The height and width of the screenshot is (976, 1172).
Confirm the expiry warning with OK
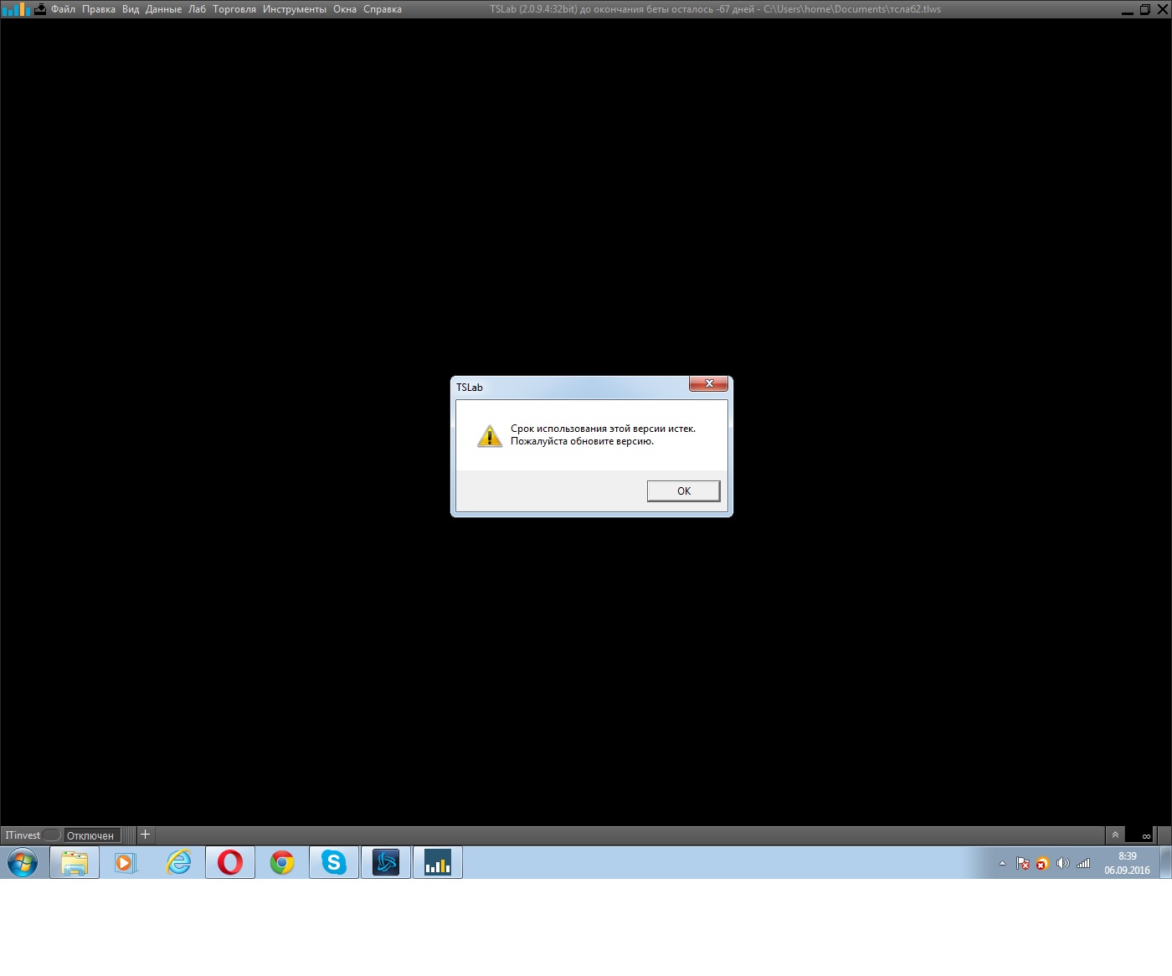click(x=683, y=491)
